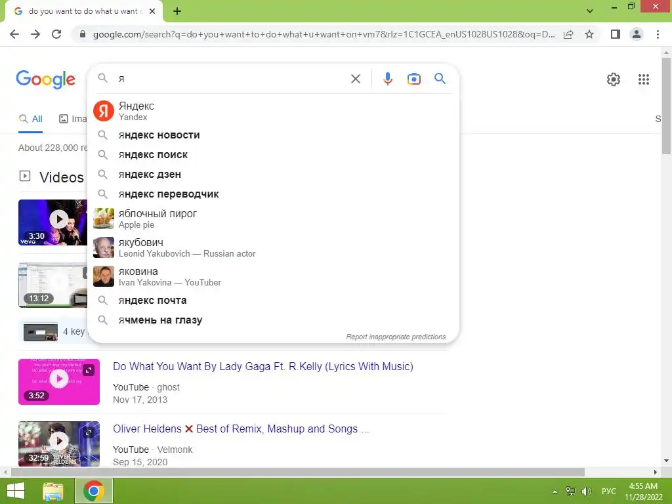Click into the search text field
This screenshot has height=504, width=672.
coord(232,79)
